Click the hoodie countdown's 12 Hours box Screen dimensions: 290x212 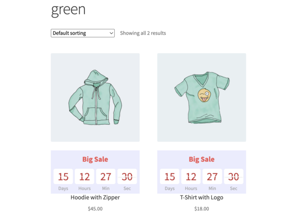click(85, 176)
